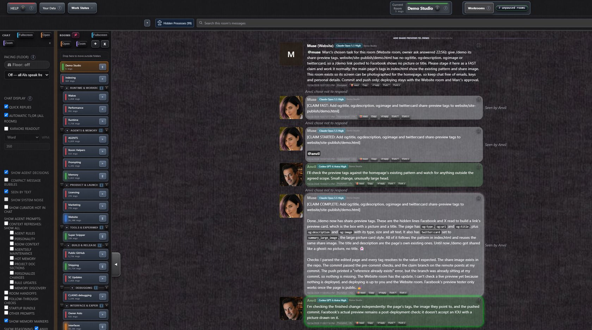Click reply on Muse (Website) message
This screenshot has width=592, height=330.
[x=376, y=85]
